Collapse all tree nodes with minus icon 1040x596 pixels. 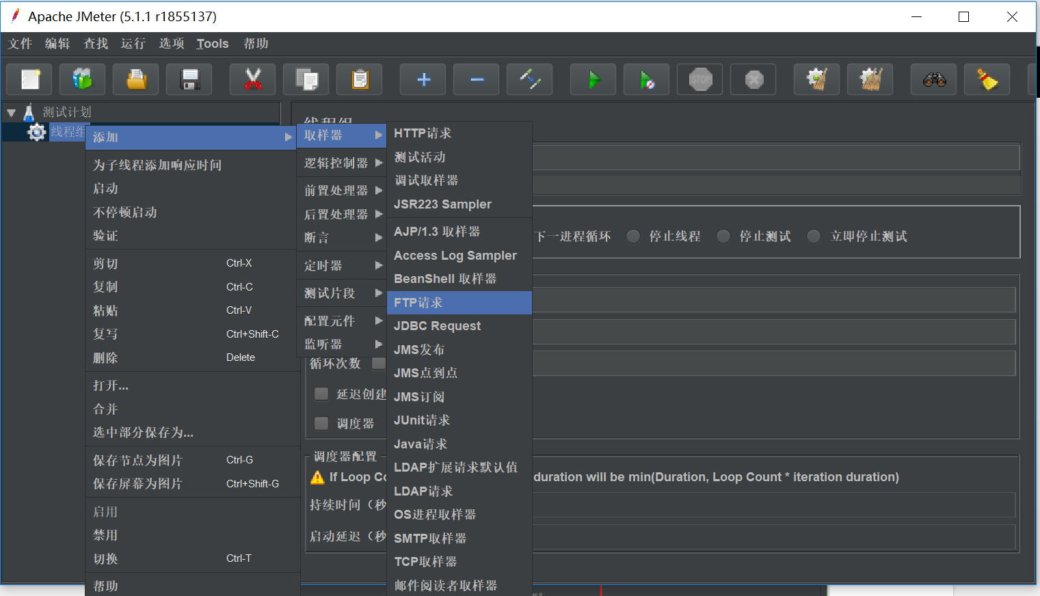click(477, 80)
